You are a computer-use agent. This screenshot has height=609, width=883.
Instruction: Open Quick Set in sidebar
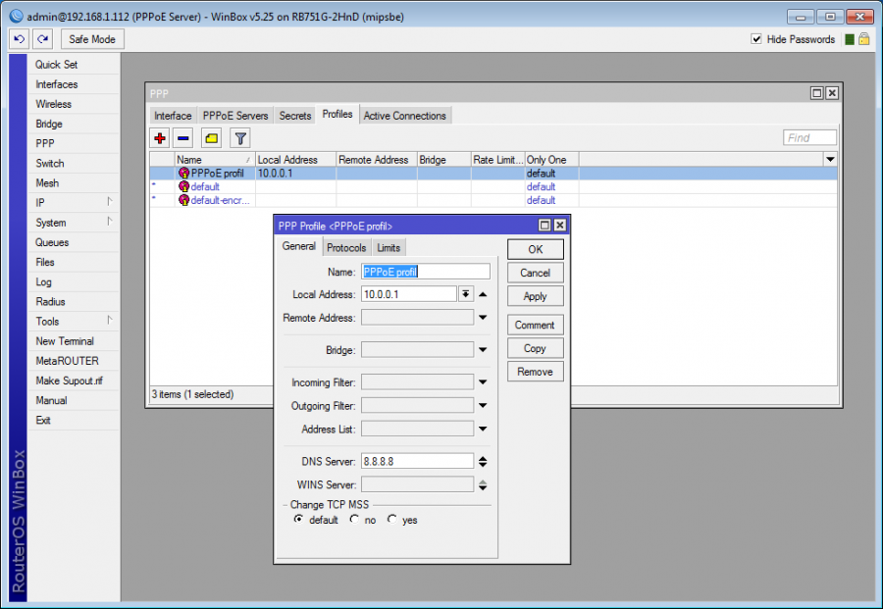[74, 65]
